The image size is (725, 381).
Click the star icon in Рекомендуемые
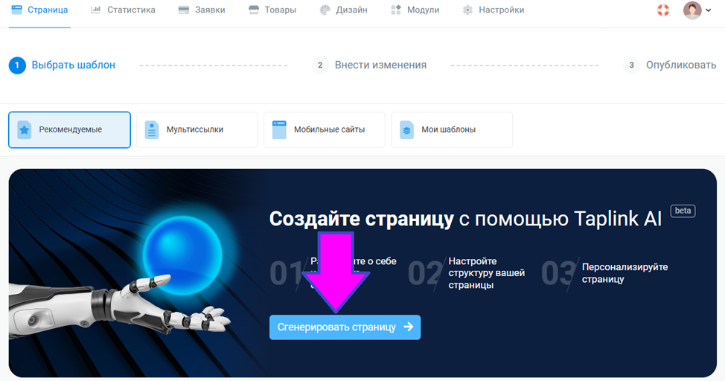[x=24, y=130]
